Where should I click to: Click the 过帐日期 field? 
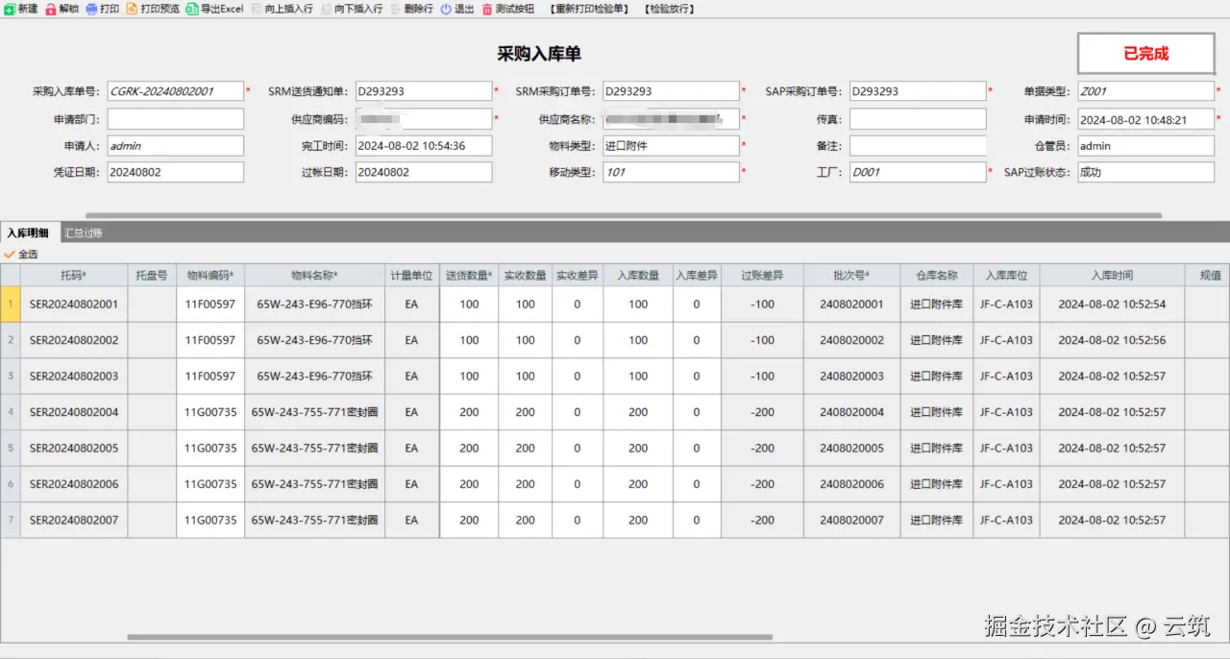click(424, 172)
